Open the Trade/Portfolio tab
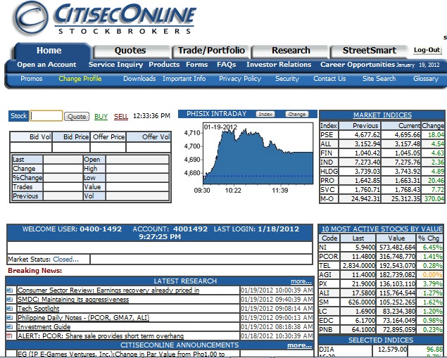 click(x=211, y=51)
